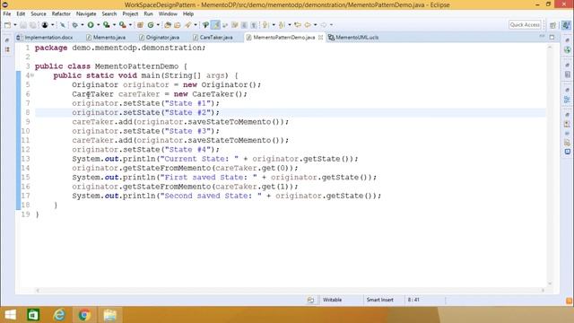Select the Java perspective icon
Image resolution: width=574 pixels, height=323 pixels.
pos(566,25)
